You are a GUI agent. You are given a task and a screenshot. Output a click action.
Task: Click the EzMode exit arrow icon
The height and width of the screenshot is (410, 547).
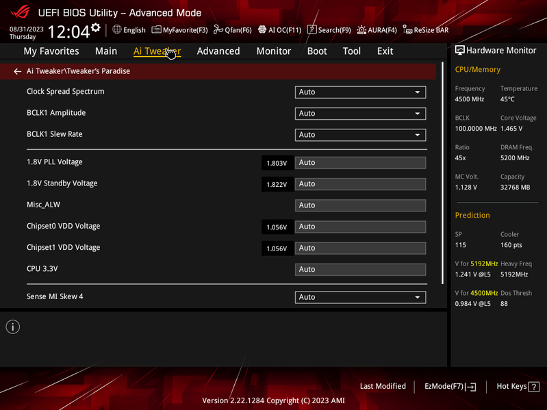click(x=470, y=387)
